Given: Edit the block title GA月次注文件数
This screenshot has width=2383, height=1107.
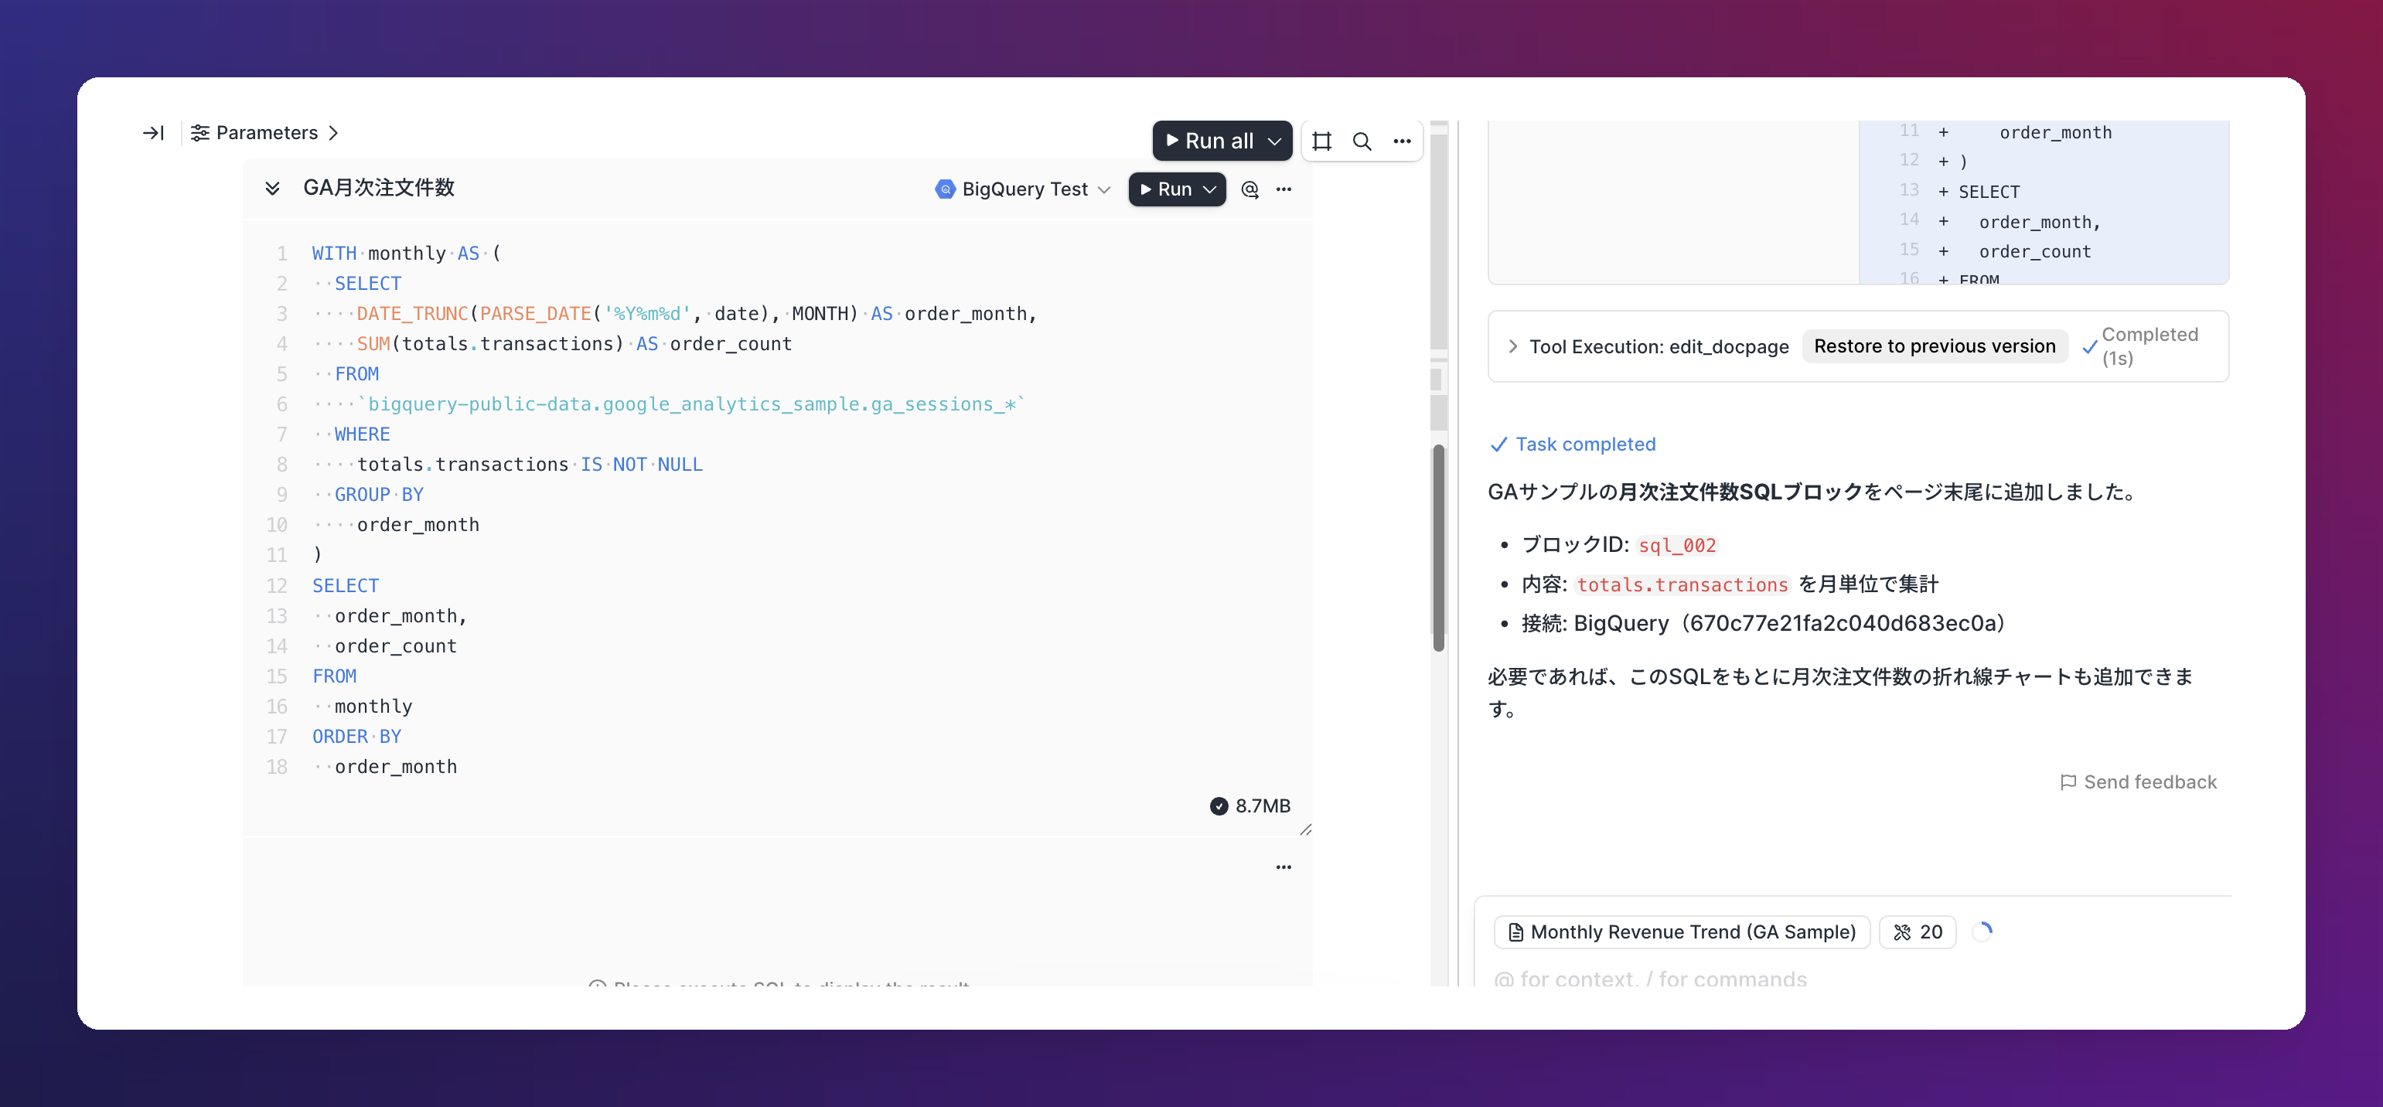Looking at the screenshot, I should click(380, 188).
